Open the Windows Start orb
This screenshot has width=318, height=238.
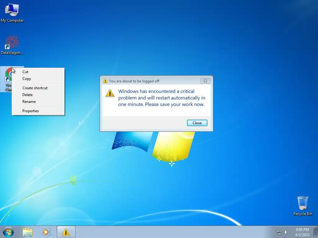click(8, 232)
